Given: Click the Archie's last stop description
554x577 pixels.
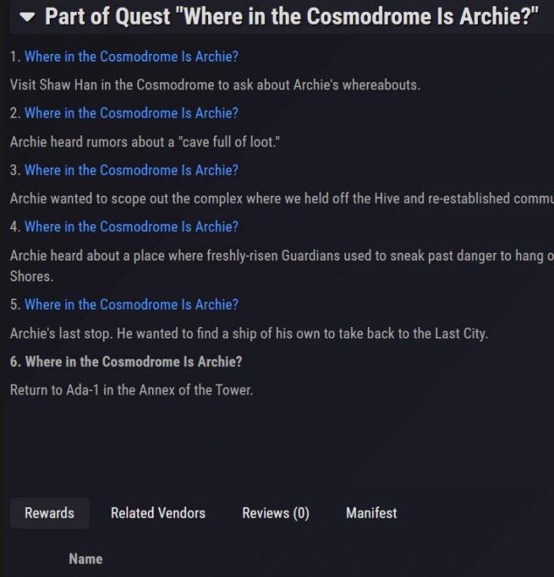Looking at the screenshot, I should click(249, 333).
